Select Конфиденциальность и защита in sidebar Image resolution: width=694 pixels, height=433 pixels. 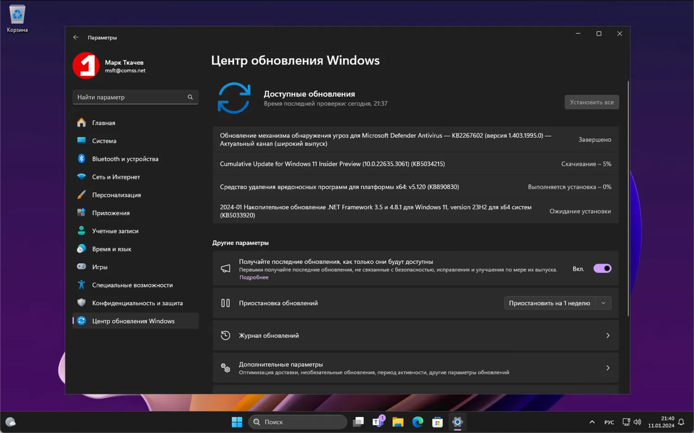click(137, 303)
